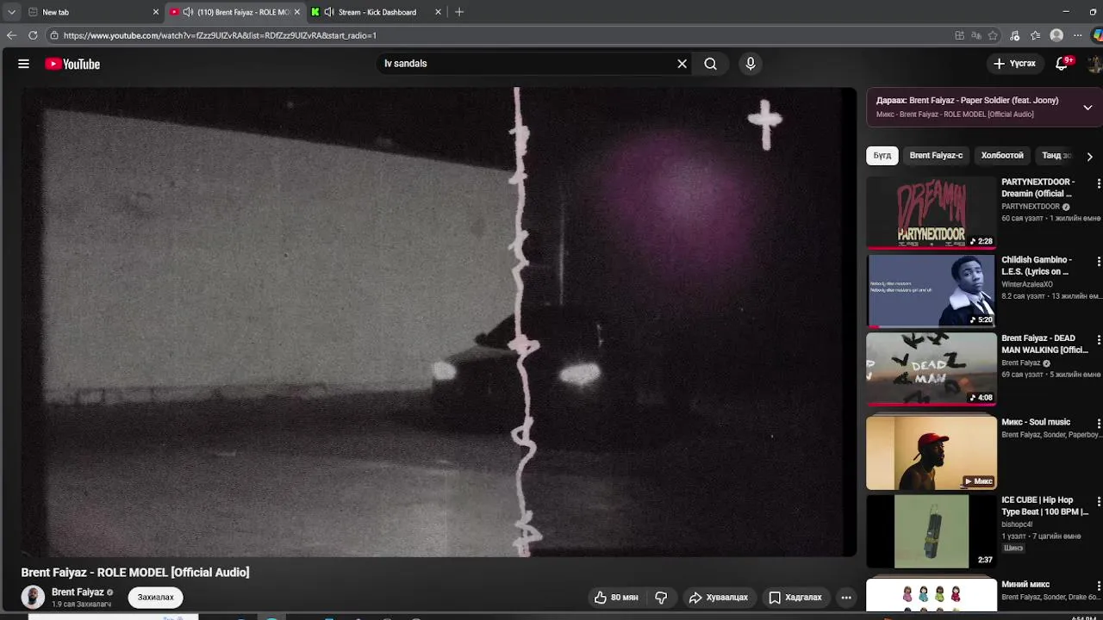This screenshot has width=1103, height=620.
Task: Share the video with Хуваалцах
Action: click(718, 597)
